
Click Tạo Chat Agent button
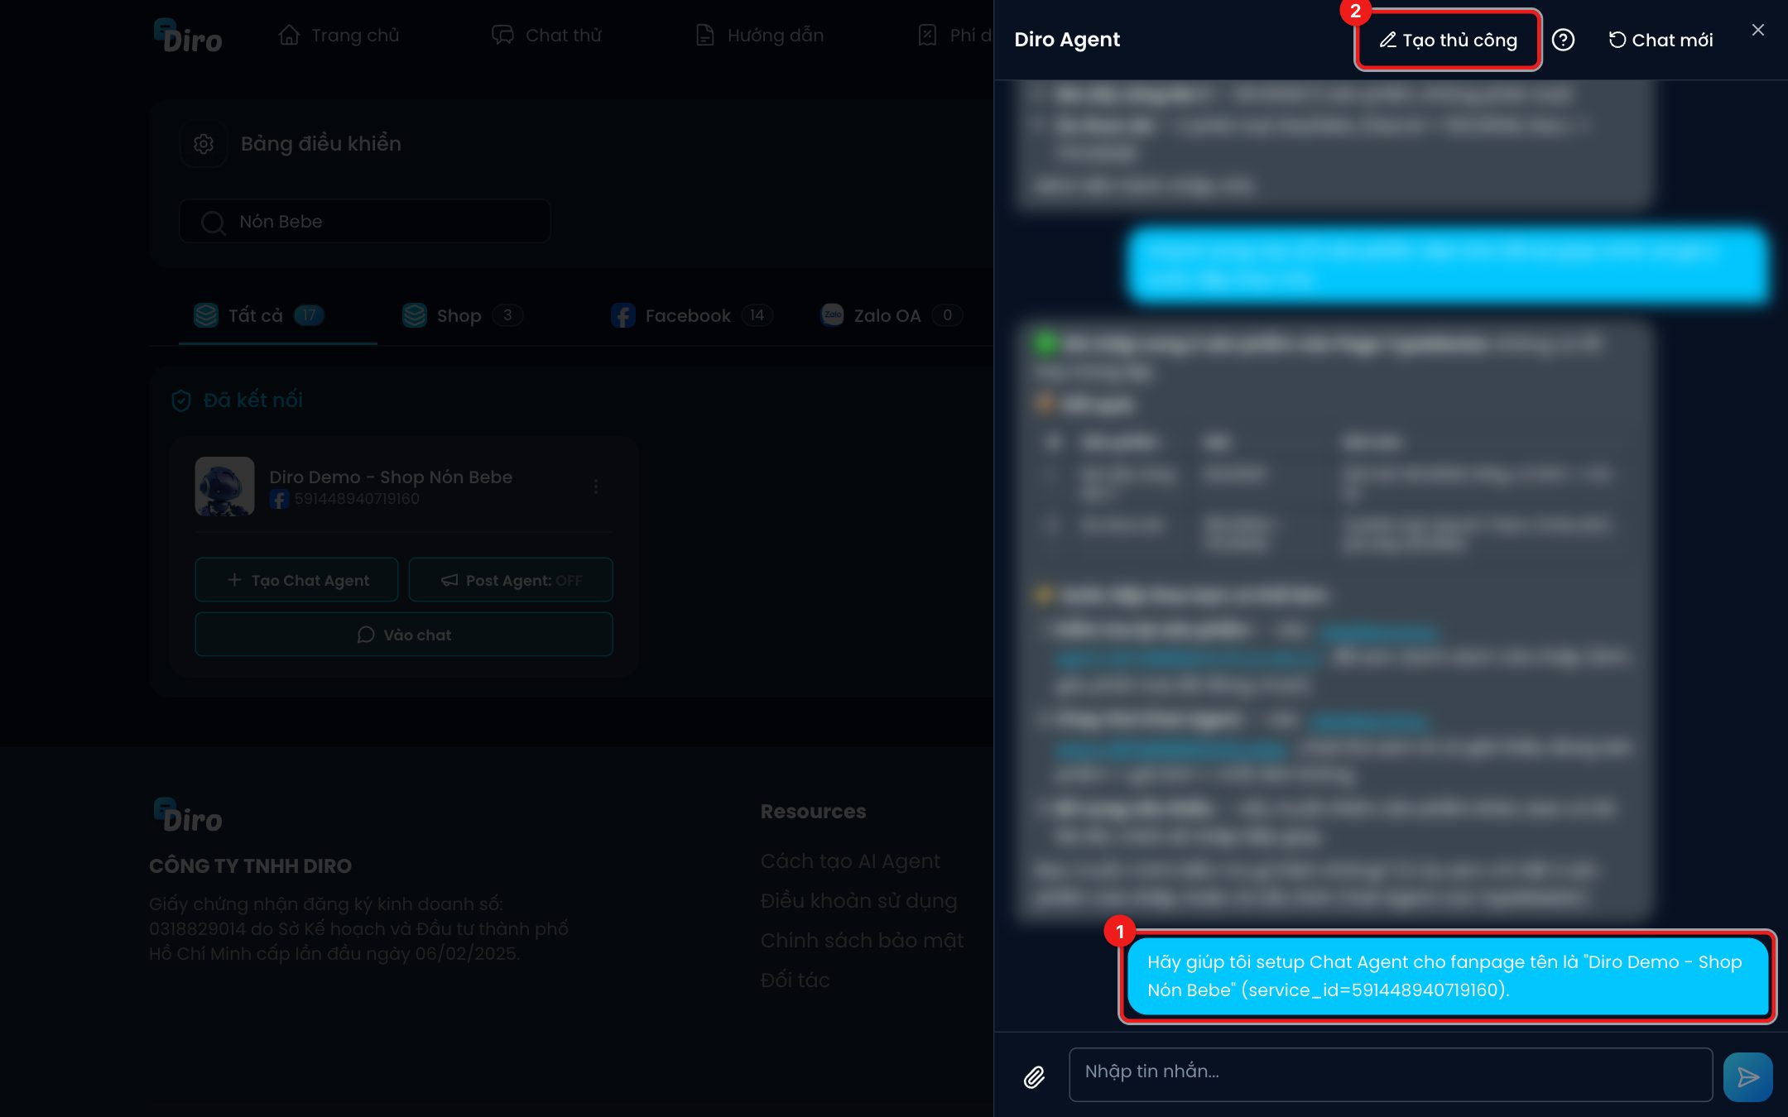point(296,580)
